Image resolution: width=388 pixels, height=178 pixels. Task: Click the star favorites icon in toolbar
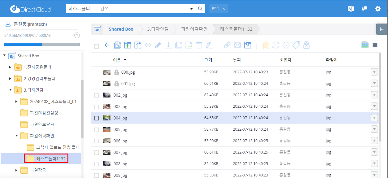pos(265,45)
